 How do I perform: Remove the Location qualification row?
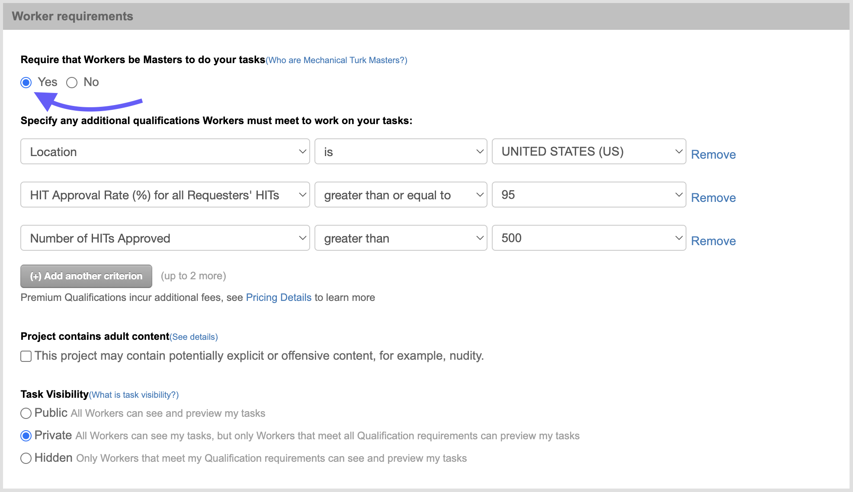pos(713,154)
